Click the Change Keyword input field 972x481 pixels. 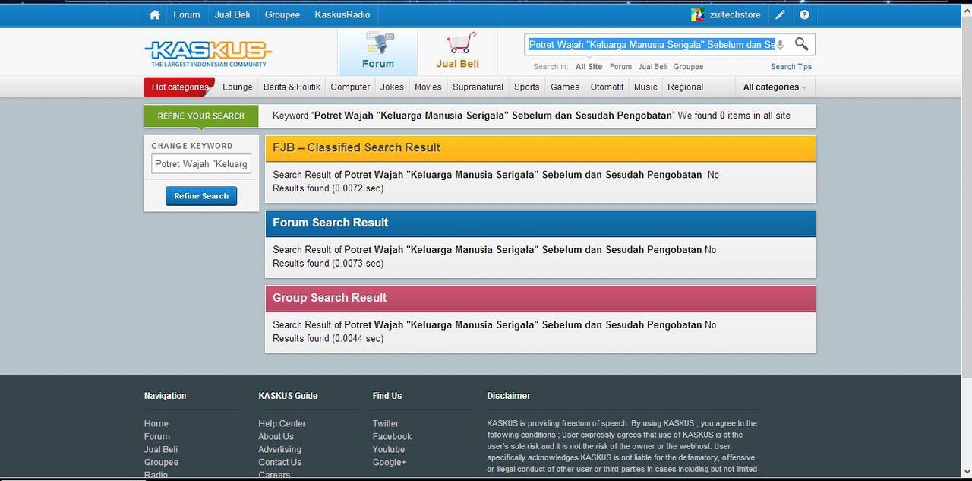coord(201,164)
